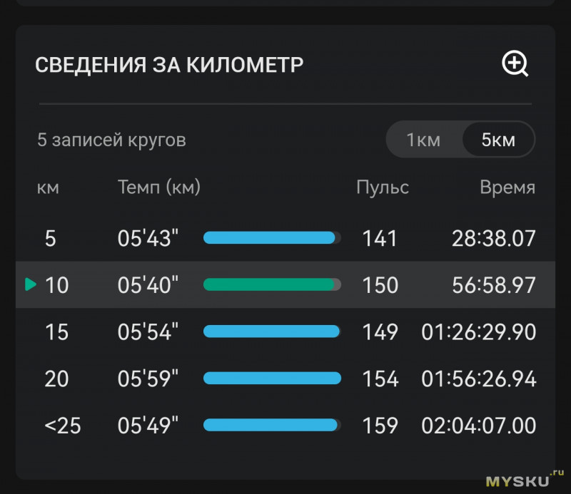Select the green play marker beside 10 km
Viewport: 571px width, 494px height.
pyautogui.click(x=31, y=284)
